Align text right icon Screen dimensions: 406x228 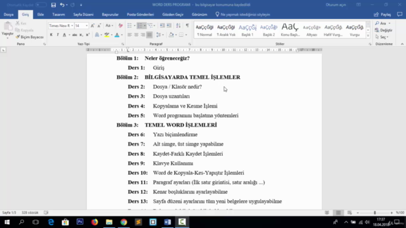143,35
